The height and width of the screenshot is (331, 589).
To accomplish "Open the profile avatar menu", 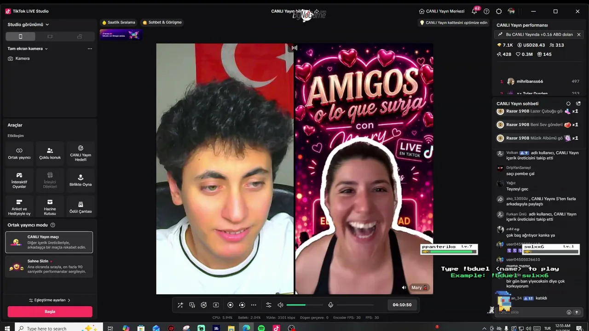I will click(511, 11).
